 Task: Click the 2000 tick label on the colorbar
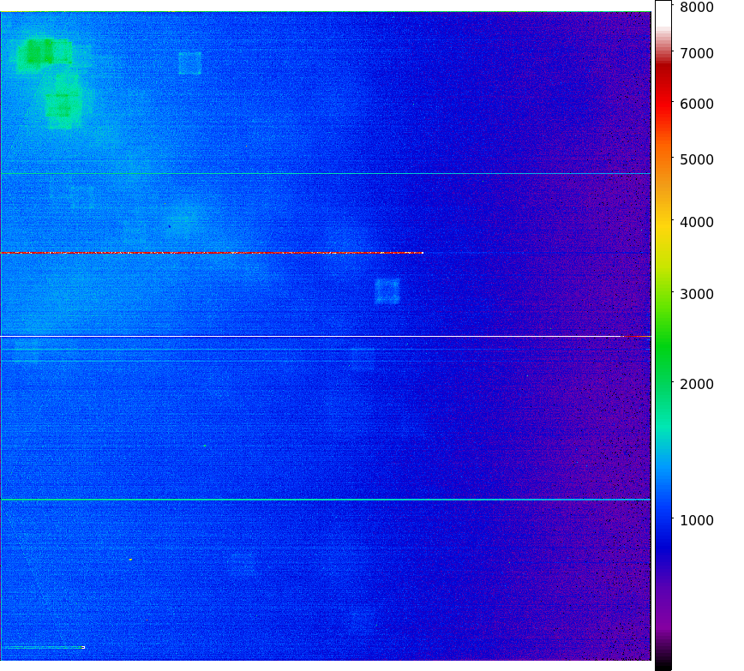(x=696, y=384)
